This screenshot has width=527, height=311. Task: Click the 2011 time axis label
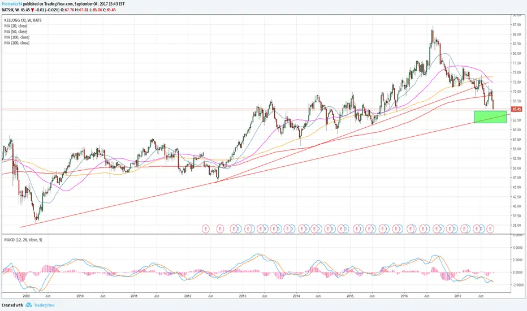click(134, 296)
